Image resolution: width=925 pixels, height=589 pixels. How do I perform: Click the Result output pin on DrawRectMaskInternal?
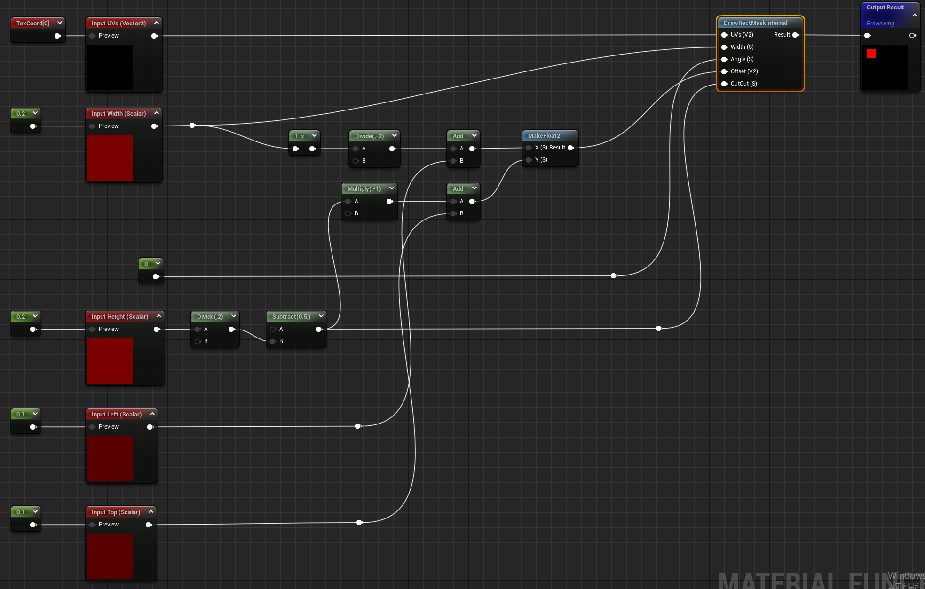click(x=796, y=35)
